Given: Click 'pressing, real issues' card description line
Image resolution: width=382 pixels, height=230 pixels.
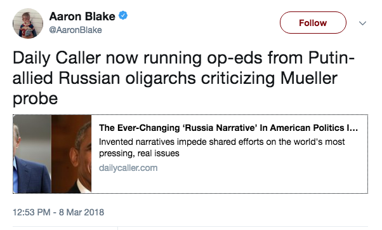Looking at the screenshot, I should point(139,153).
